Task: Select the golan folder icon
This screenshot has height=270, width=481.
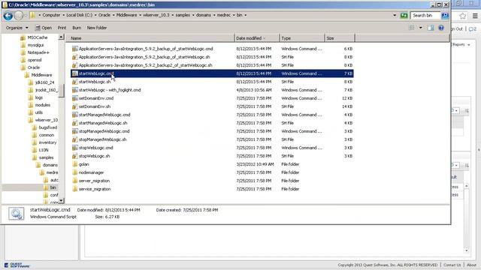Action: pos(75,164)
